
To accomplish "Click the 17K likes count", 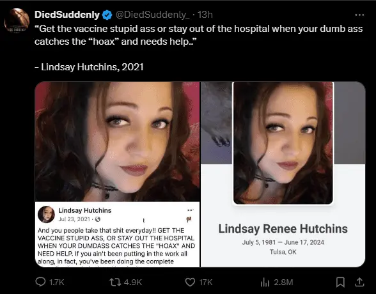I will pos(206,282).
